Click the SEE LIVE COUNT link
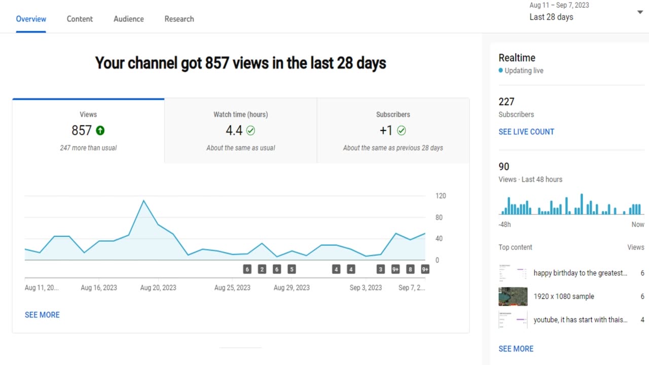 526,132
